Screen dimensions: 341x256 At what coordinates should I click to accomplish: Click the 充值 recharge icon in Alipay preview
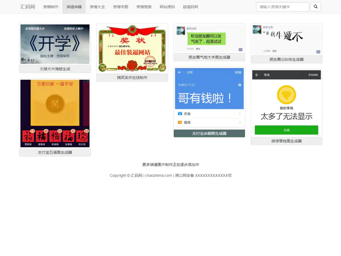(x=179, y=113)
